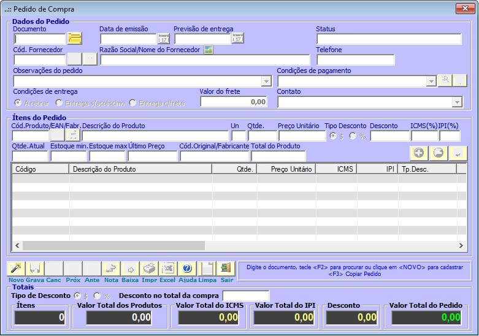Select $ in item Tipo Desconto
Viewport: 479px width, 336px height.
click(333, 136)
